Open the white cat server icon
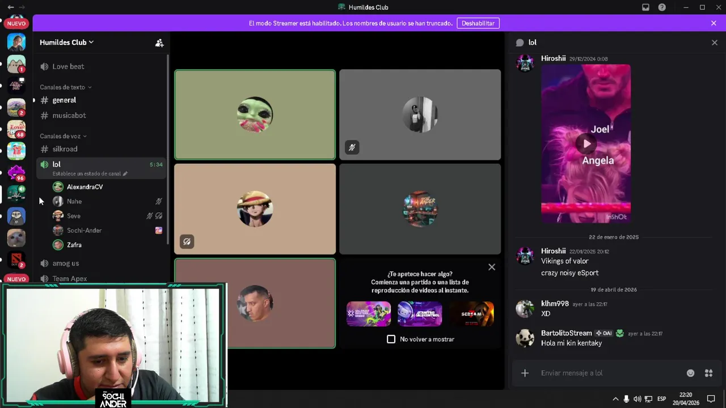The width and height of the screenshot is (726, 408). pos(16,238)
